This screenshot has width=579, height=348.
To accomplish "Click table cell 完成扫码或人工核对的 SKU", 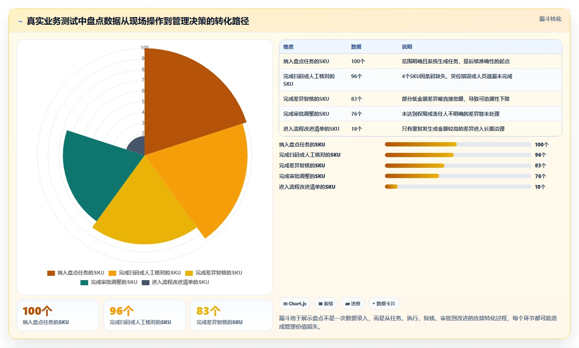I will (309, 80).
